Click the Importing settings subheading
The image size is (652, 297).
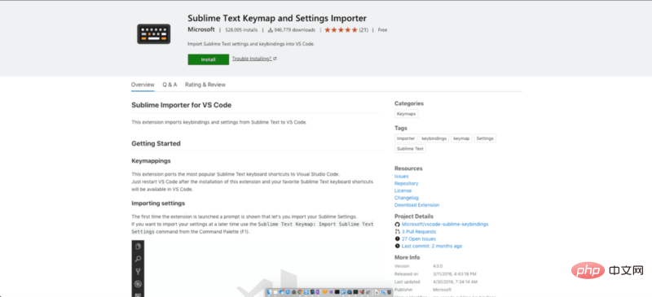158,203
